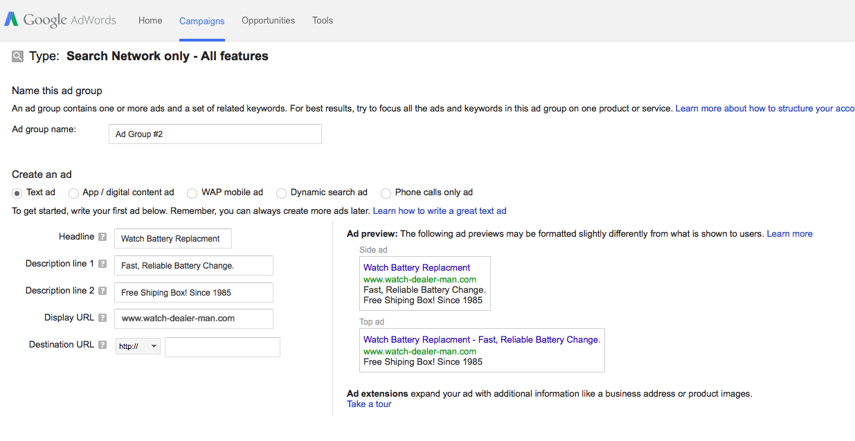Click Top ad headline preview text
This screenshot has height=441, width=855.
[x=482, y=340]
